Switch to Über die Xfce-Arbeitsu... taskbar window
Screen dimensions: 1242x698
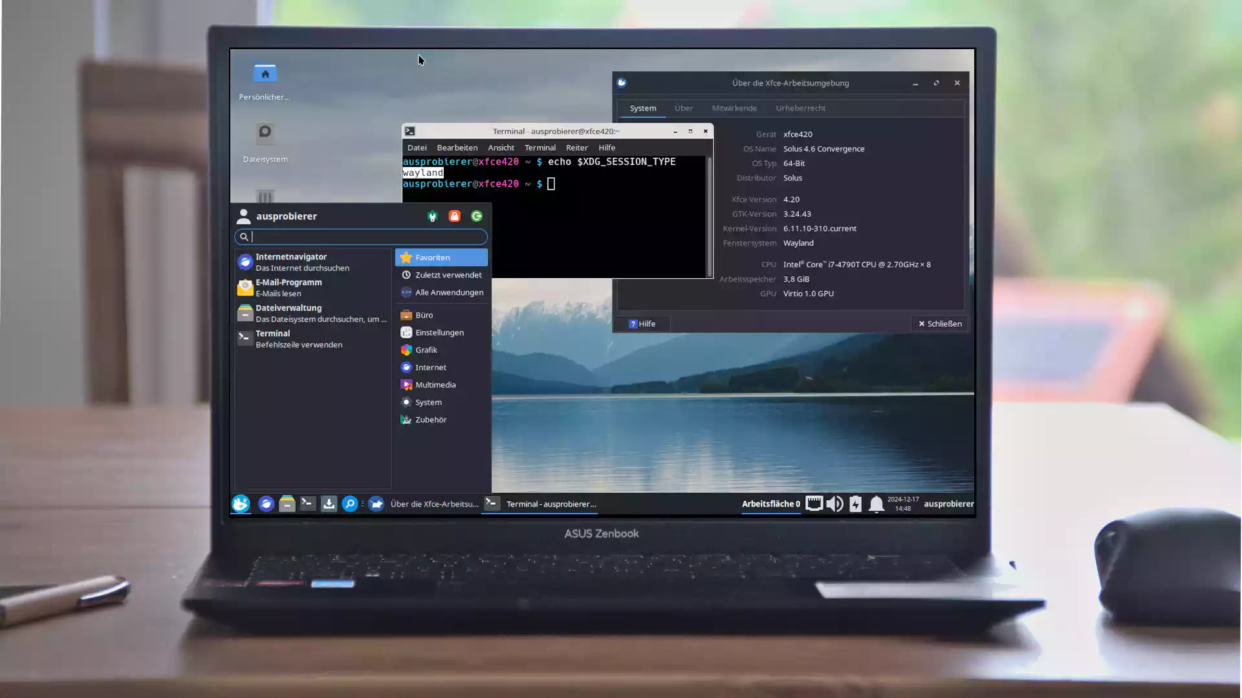pyautogui.click(x=424, y=504)
